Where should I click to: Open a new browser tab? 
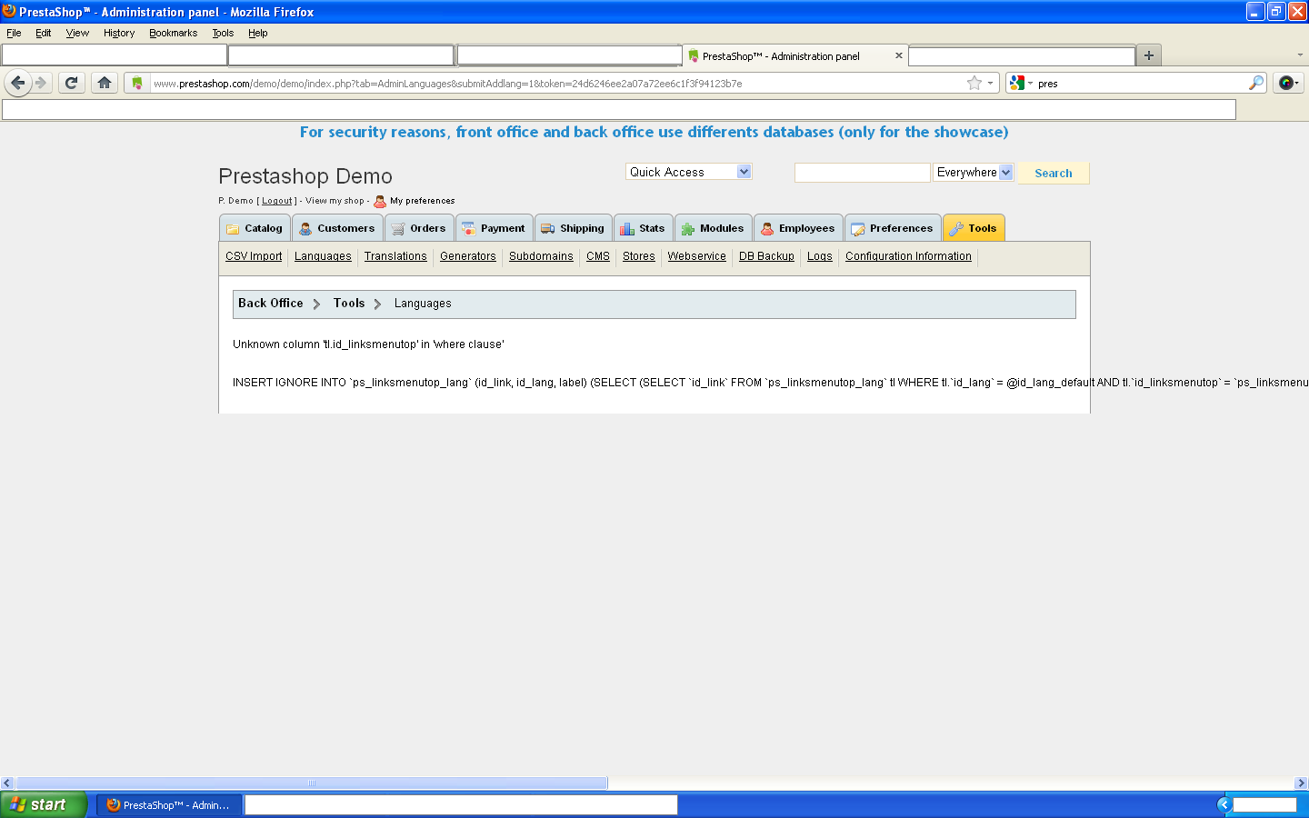(1149, 55)
